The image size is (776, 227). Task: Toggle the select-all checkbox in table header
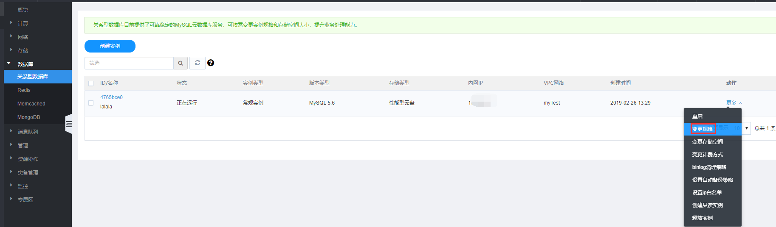pyautogui.click(x=91, y=83)
